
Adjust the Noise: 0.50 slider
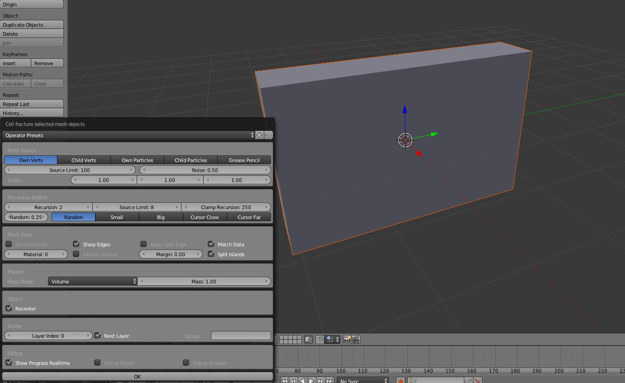[205, 170]
